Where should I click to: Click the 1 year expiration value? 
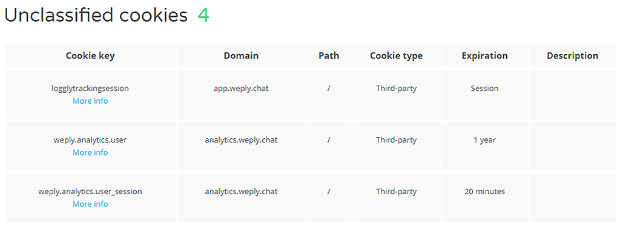pyautogui.click(x=485, y=140)
